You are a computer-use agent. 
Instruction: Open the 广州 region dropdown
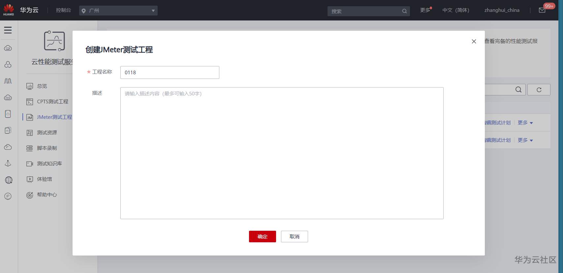click(118, 11)
